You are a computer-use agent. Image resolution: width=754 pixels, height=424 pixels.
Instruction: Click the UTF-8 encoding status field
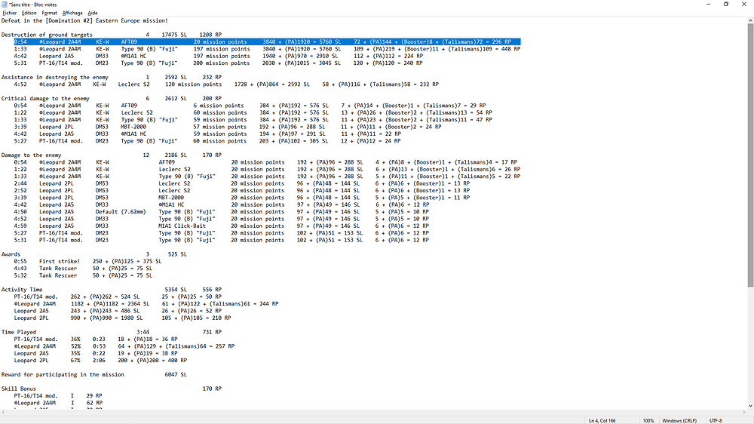pos(718,419)
